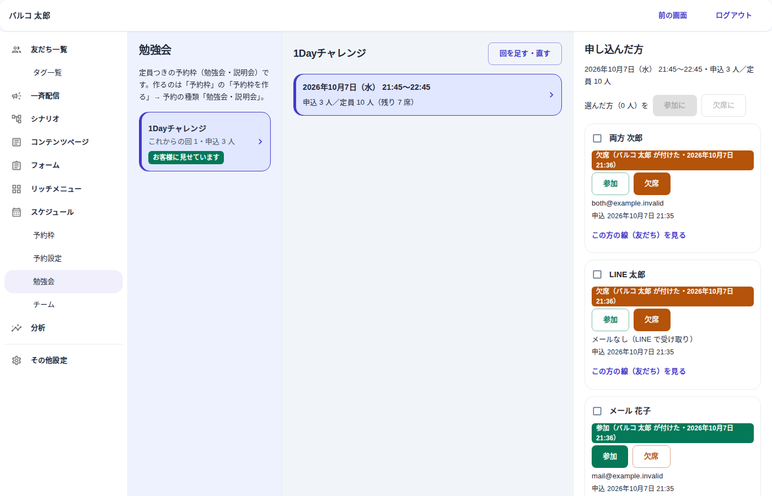Click the mail@example.invalid email text
Screen dimensions: 772x496
627,476
